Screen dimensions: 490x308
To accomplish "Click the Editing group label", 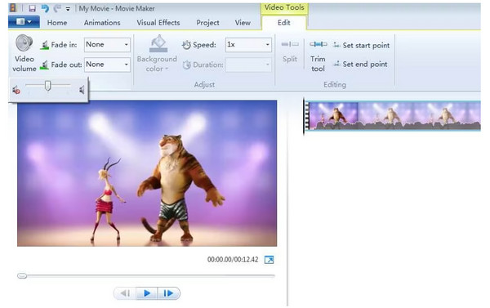I will [x=335, y=84].
